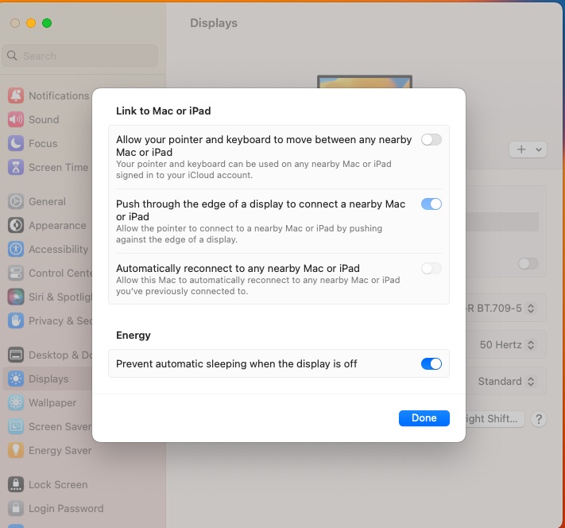Click the Siri & Spotlight icon
Viewport: 565px width, 528px height.
click(x=16, y=297)
